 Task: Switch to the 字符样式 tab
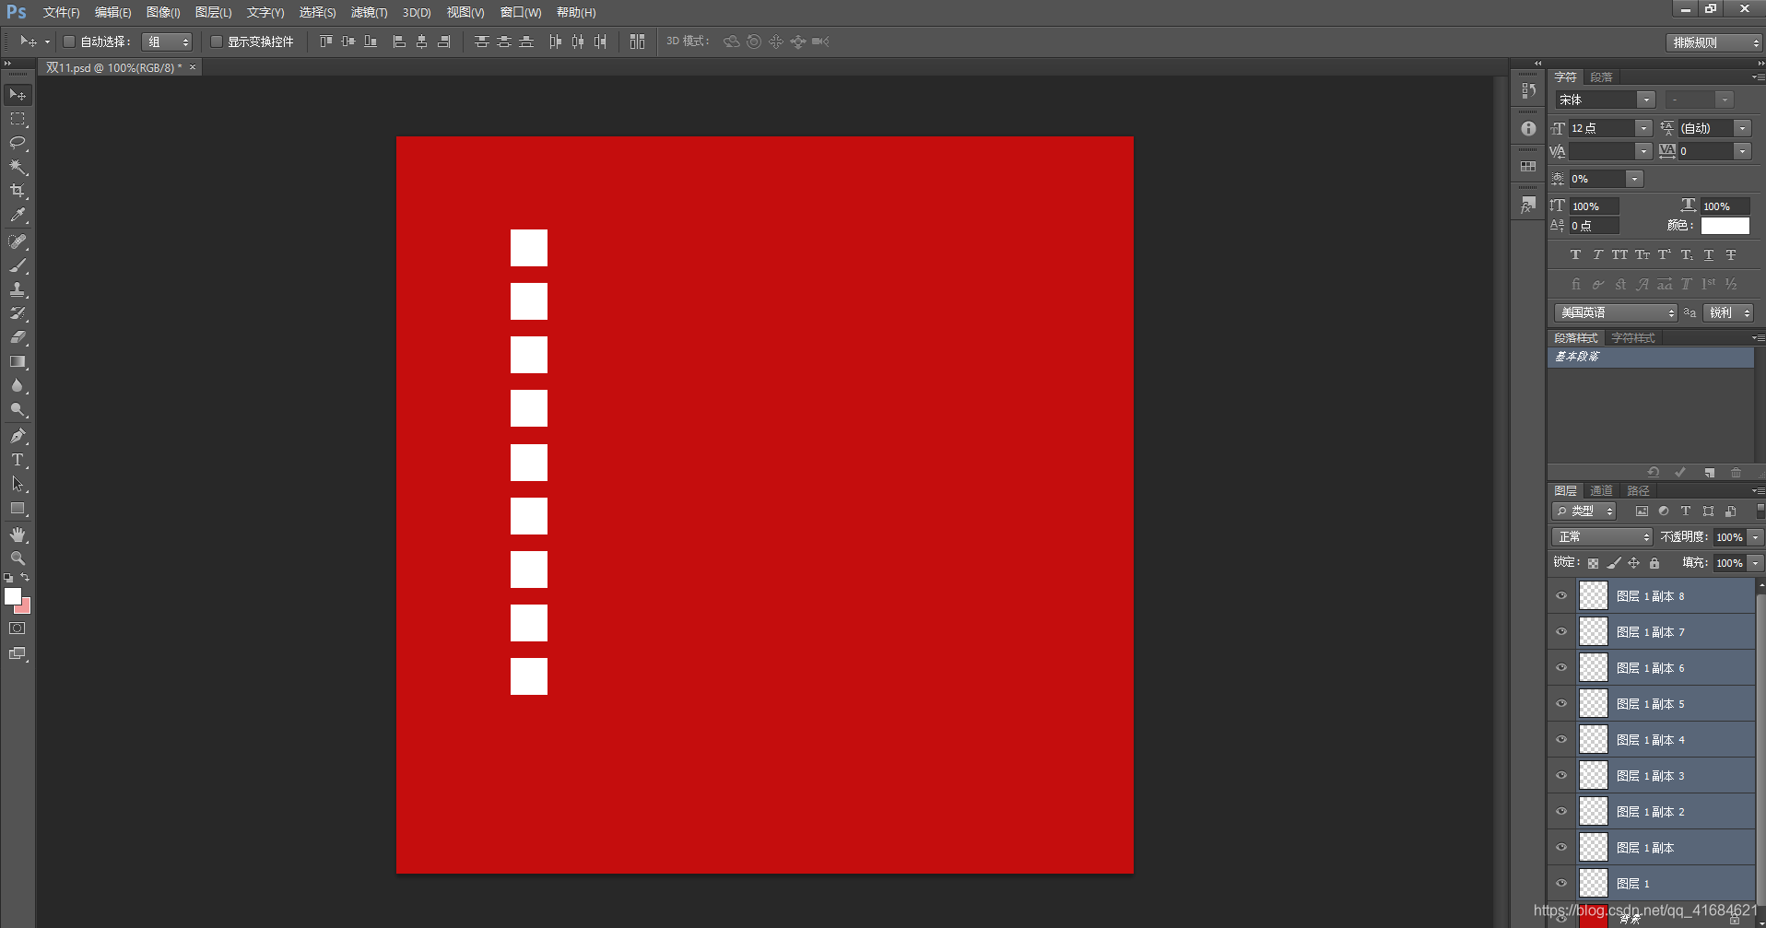tap(1633, 338)
